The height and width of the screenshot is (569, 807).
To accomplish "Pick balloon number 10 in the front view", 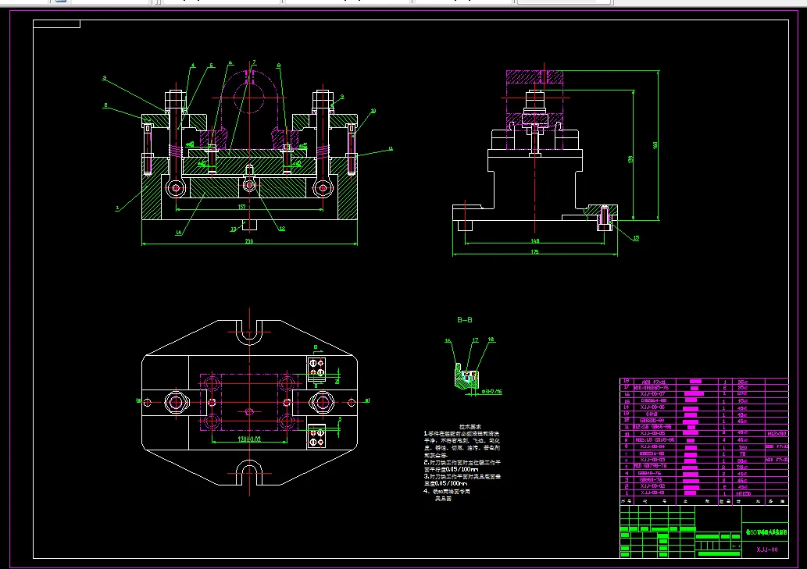I will pyautogui.click(x=373, y=111).
